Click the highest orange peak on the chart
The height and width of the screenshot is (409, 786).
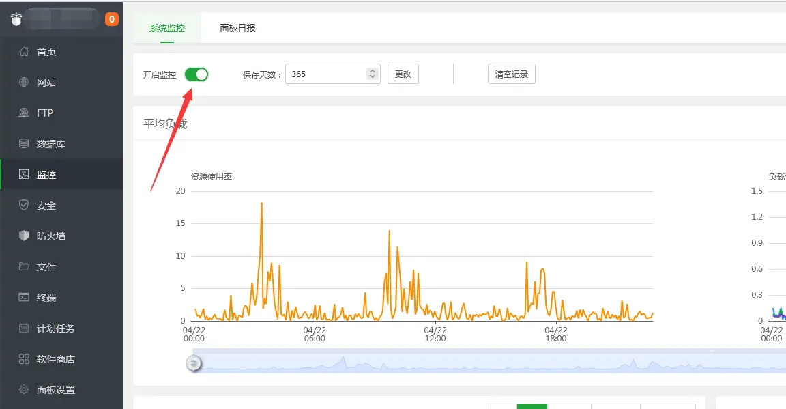pos(262,203)
